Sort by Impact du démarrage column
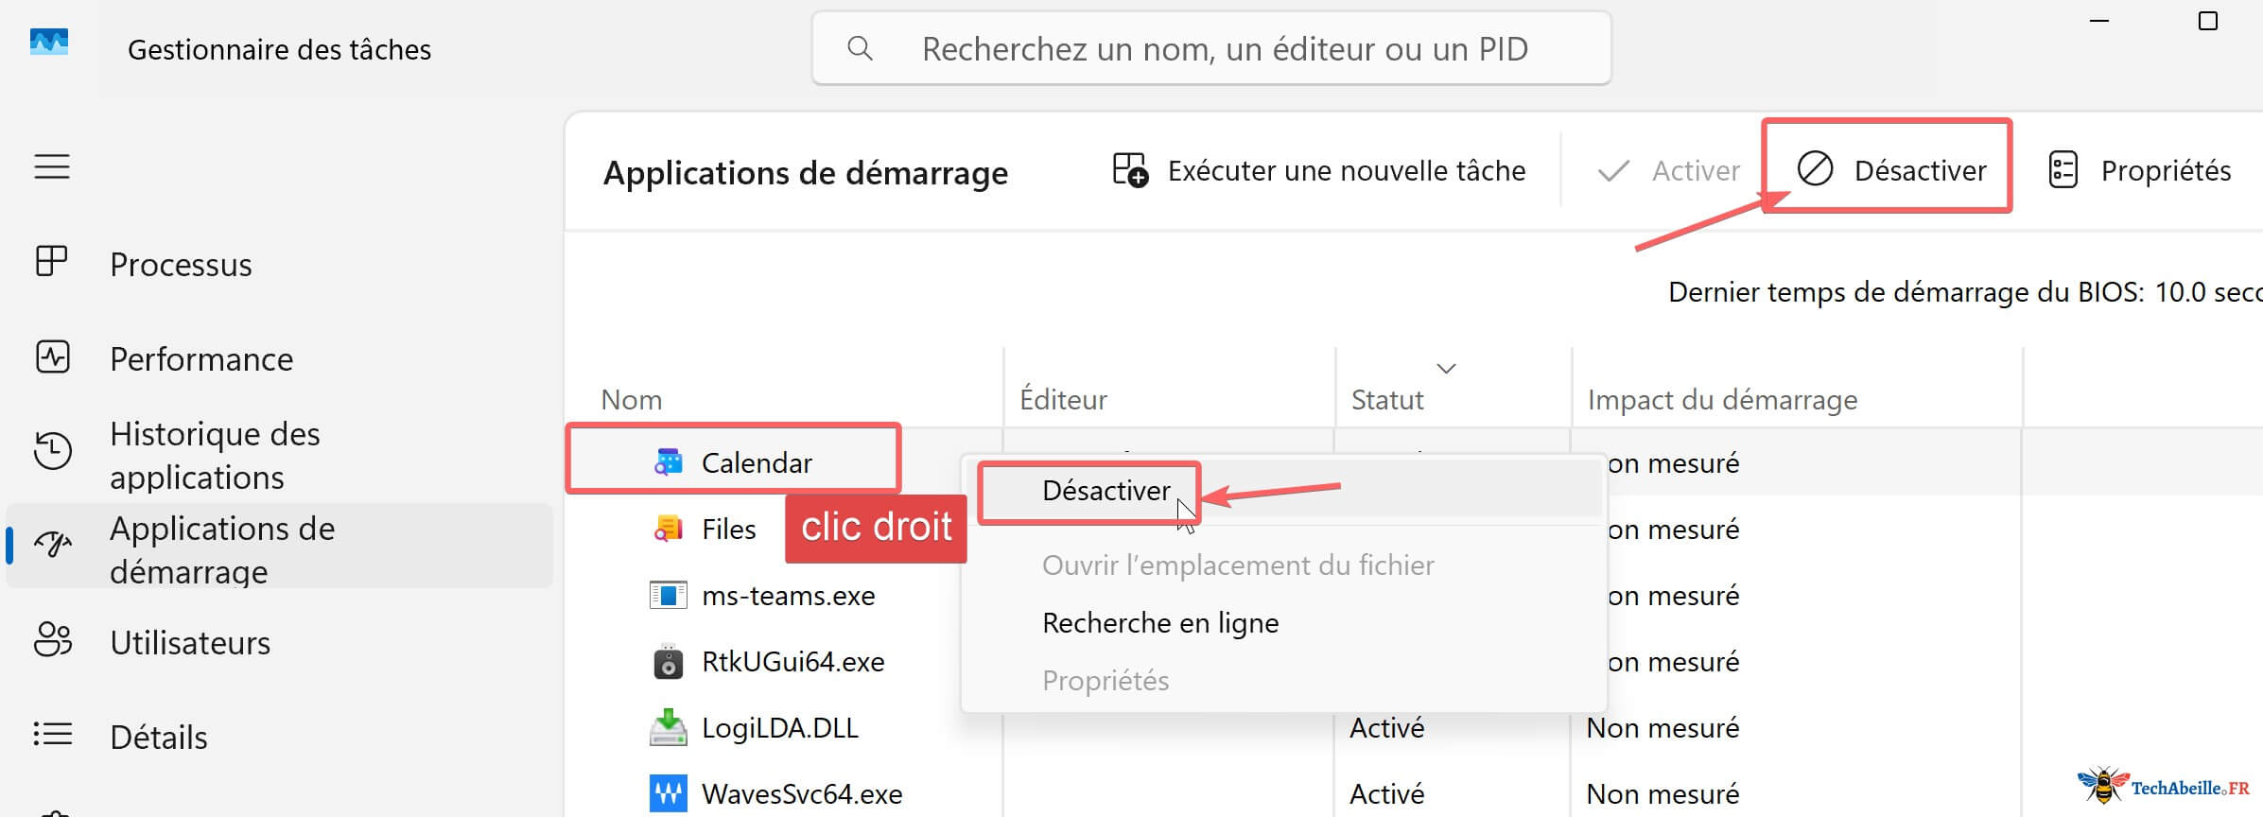 (1722, 400)
